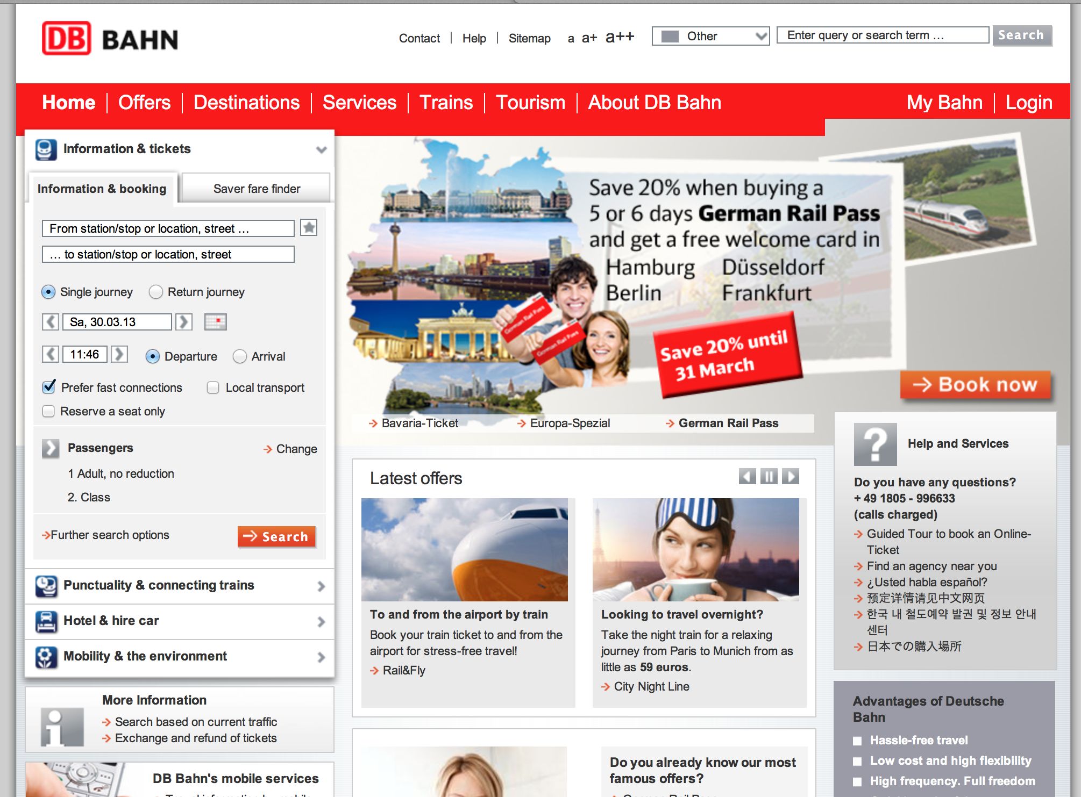Expand the Passengers arrow icon
Image resolution: width=1081 pixels, height=797 pixels.
click(51, 448)
